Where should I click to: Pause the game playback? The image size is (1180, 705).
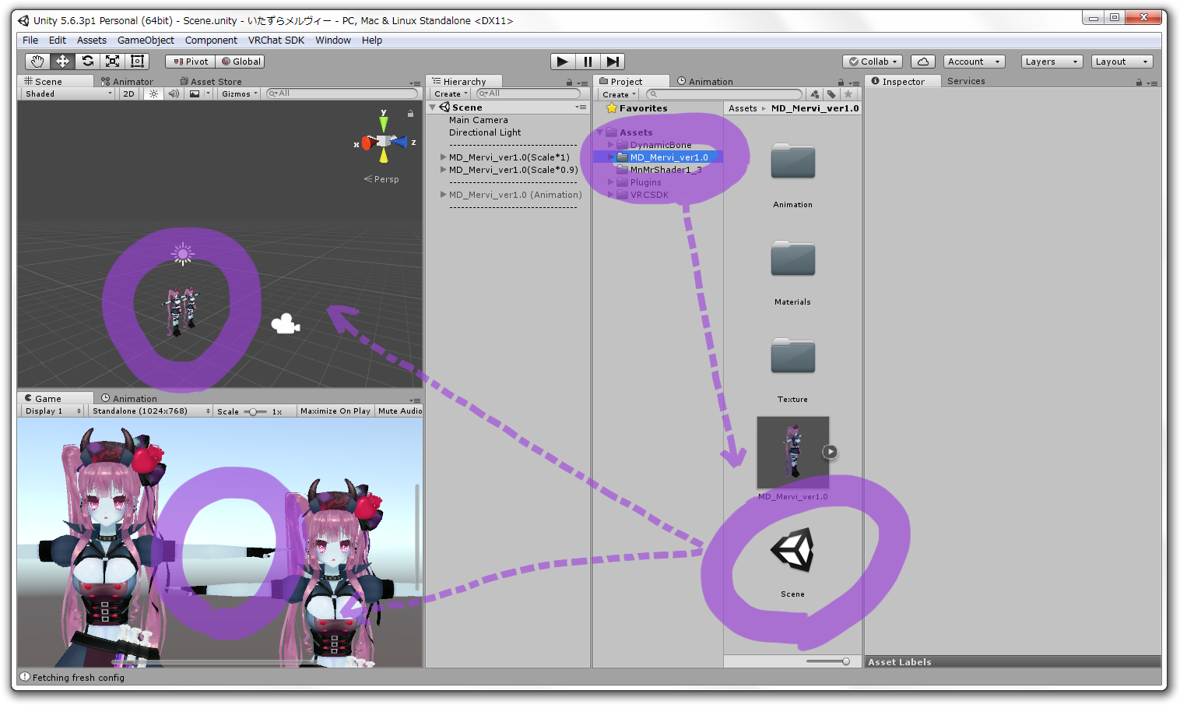(x=588, y=62)
